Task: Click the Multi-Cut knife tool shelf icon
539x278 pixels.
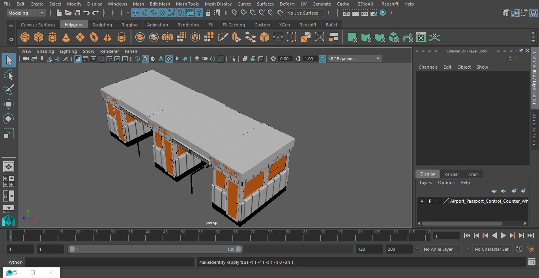Action: tap(223, 37)
